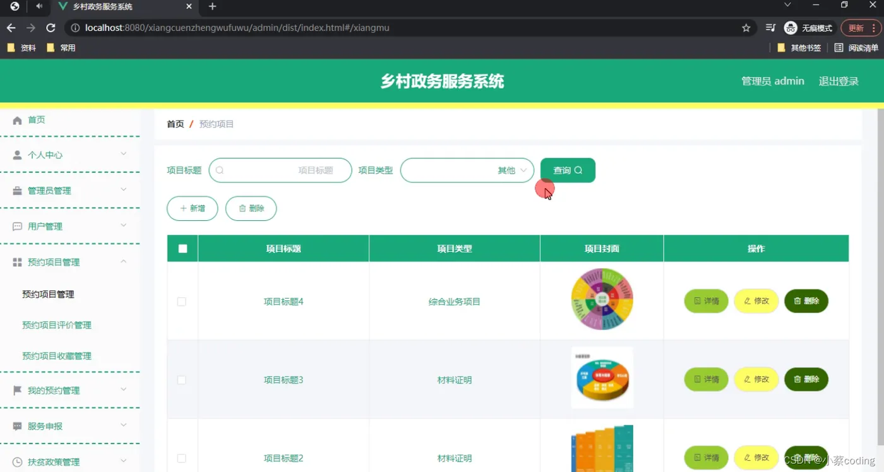Screen dimensions: 884x472
Task: Check the box for 项目标题3 row
Action: (182, 380)
